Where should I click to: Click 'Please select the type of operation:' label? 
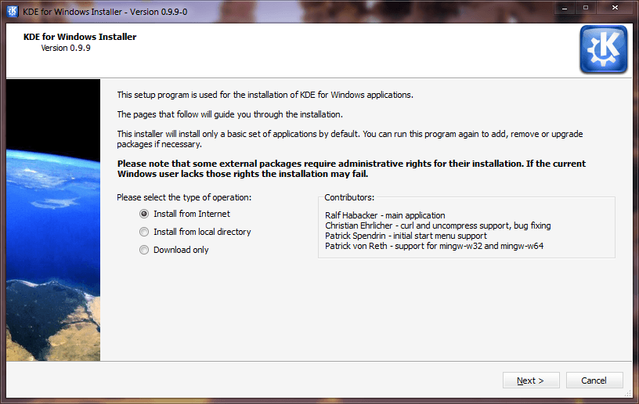(184, 197)
